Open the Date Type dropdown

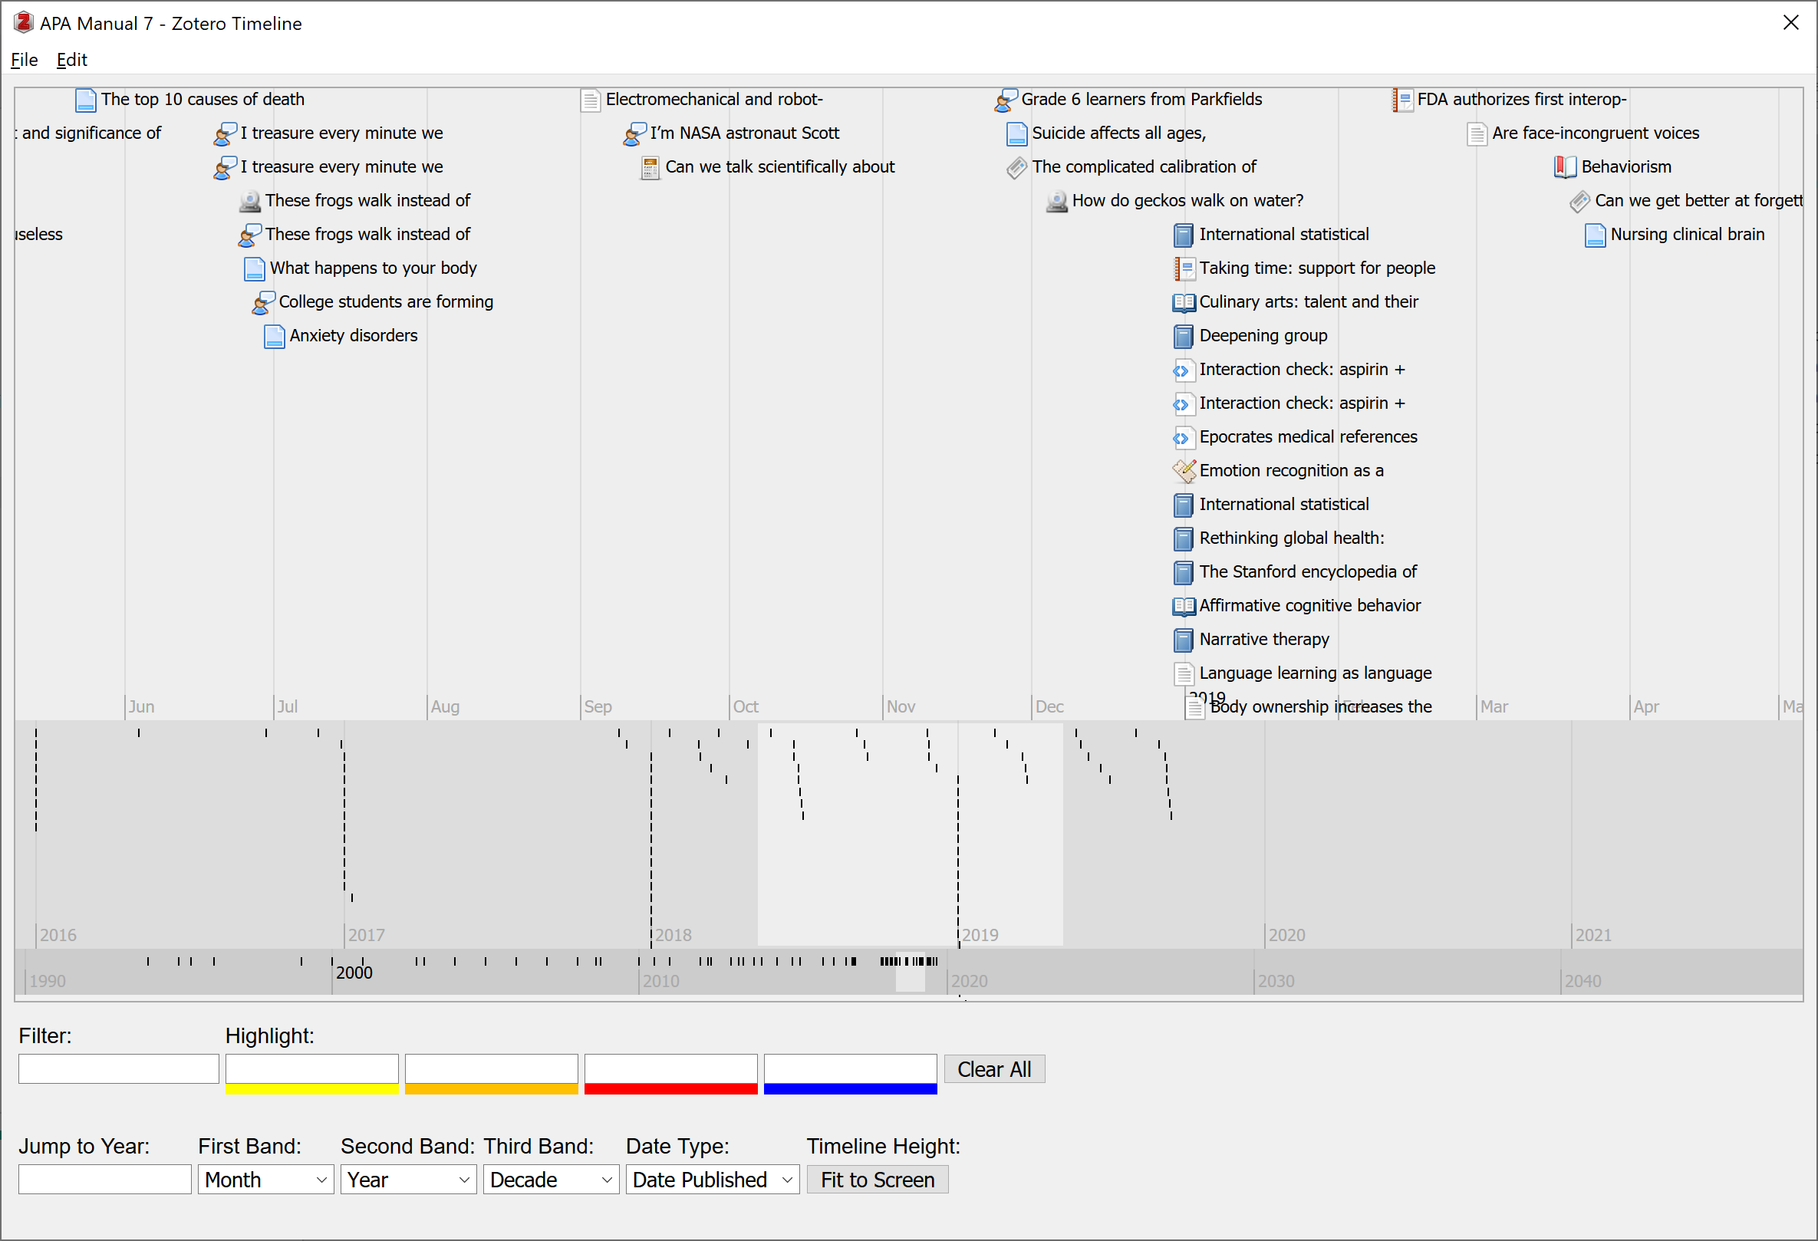pyautogui.click(x=712, y=1179)
